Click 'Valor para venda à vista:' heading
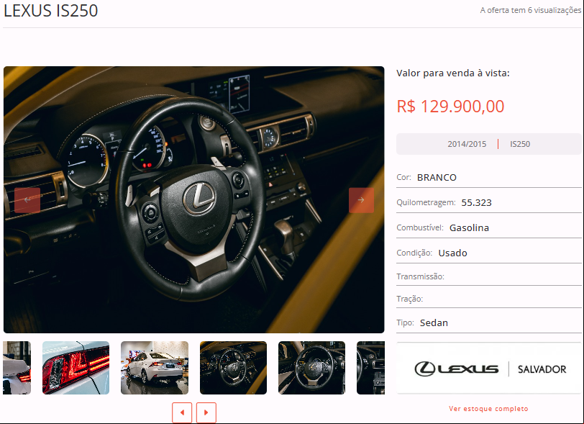Image resolution: width=584 pixels, height=424 pixels. pos(453,73)
